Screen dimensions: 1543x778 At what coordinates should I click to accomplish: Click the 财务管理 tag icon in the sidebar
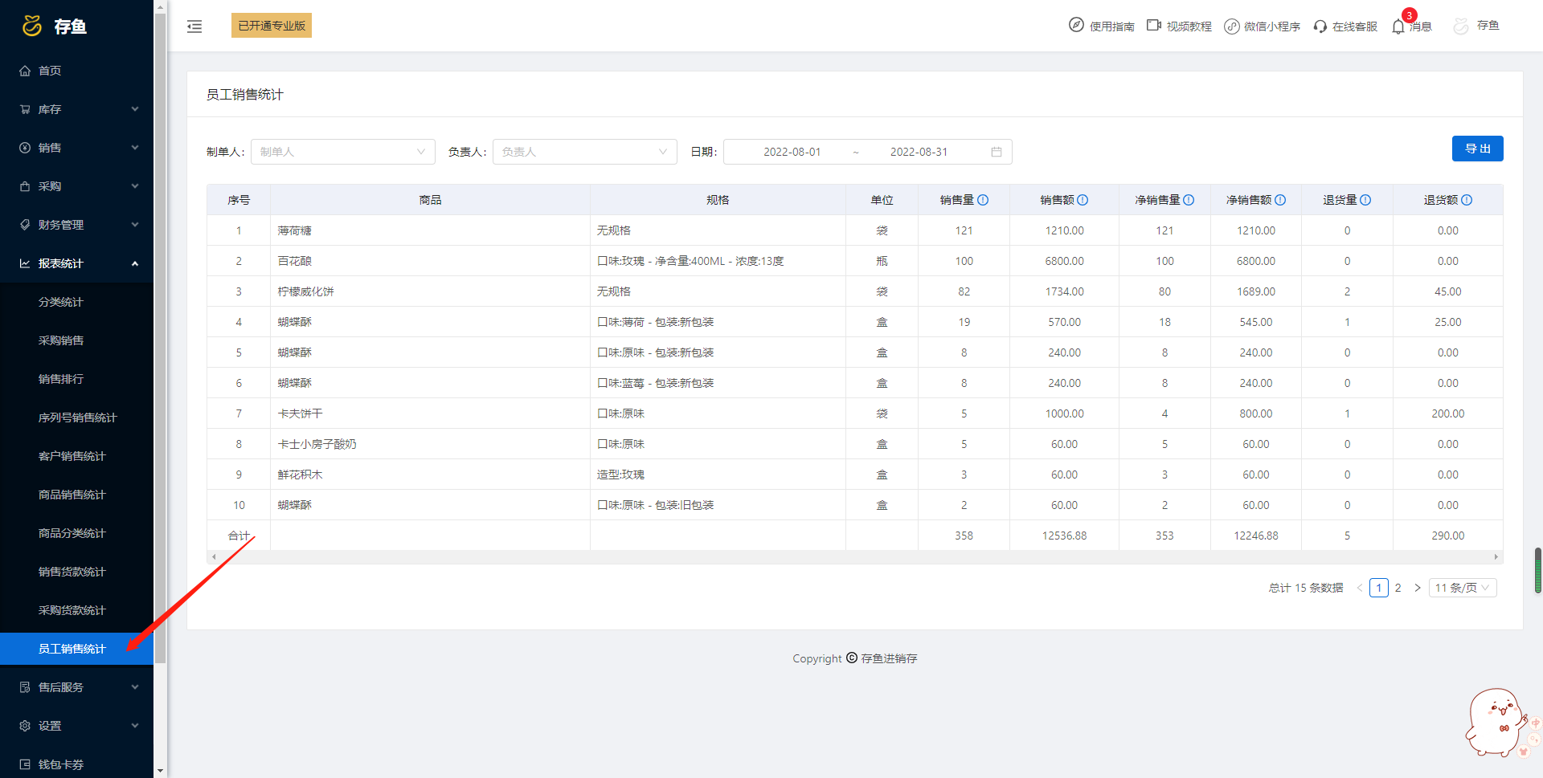25,225
